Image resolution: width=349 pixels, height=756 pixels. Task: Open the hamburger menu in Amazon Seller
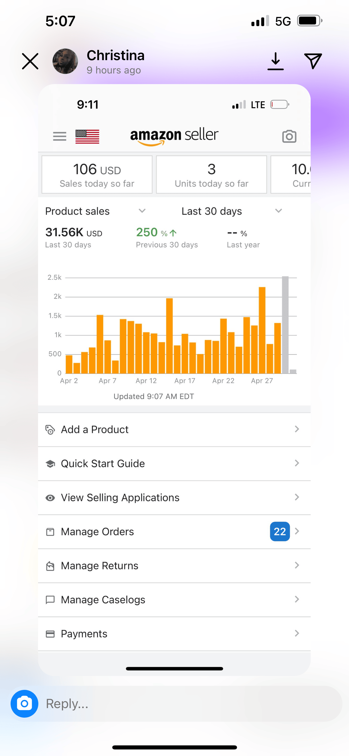pyautogui.click(x=60, y=136)
